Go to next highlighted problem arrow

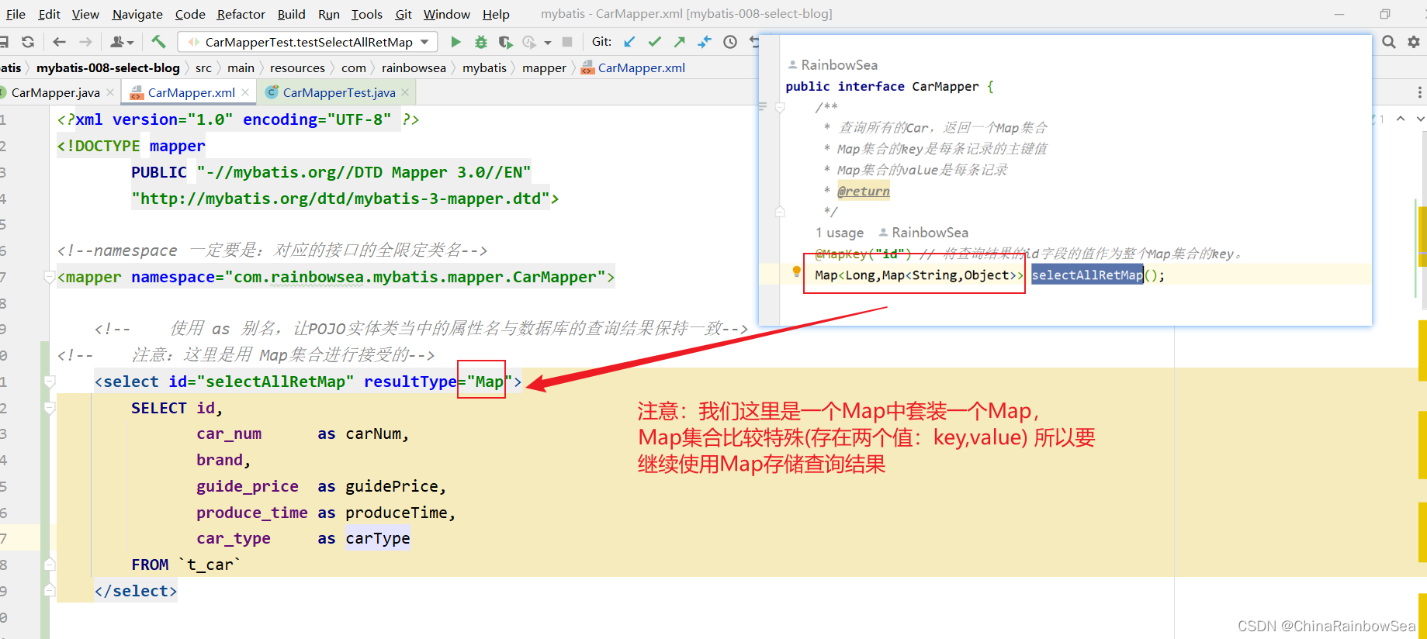(x=1420, y=119)
